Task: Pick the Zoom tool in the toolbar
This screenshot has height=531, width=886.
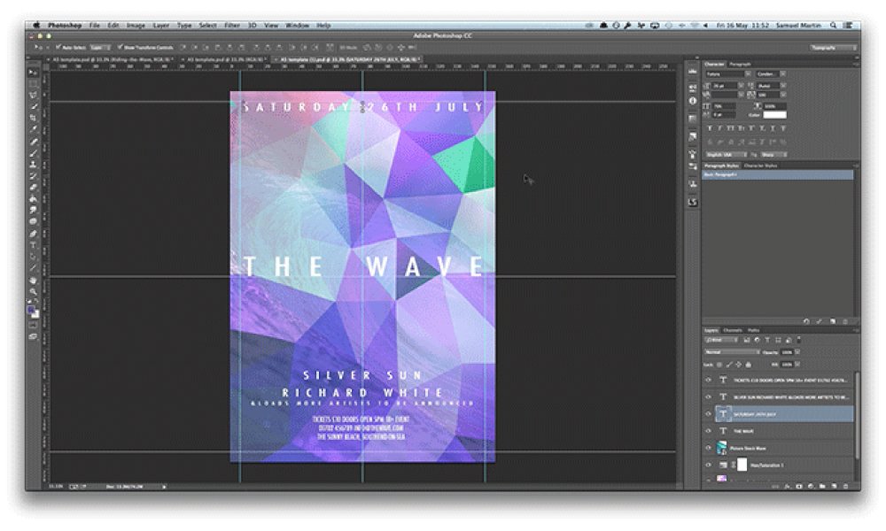Action: [34, 291]
